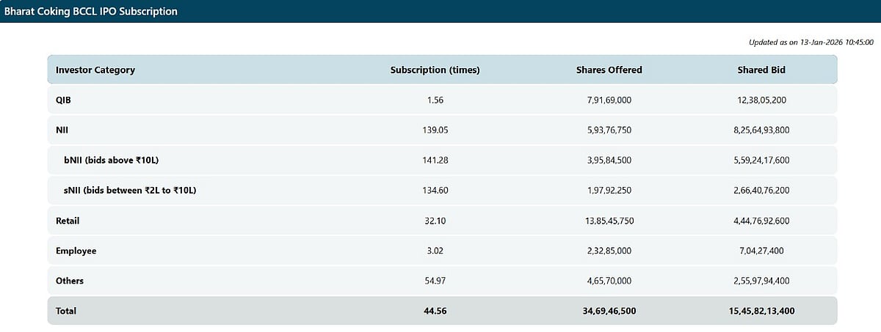Click the QIB row label
This screenshot has height=332, width=881.
pyautogui.click(x=63, y=99)
